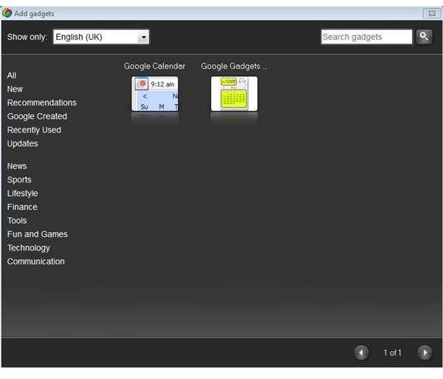Click the Add gadgets title bar logo
The height and width of the screenshot is (379, 443).
pos(7,13)
